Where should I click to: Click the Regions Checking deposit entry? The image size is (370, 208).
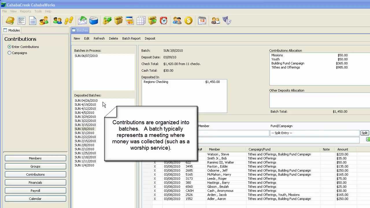tap(184, 82)
